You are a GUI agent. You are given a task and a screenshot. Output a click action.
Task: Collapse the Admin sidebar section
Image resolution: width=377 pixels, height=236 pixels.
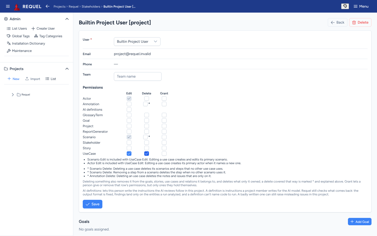pos(67,19)
